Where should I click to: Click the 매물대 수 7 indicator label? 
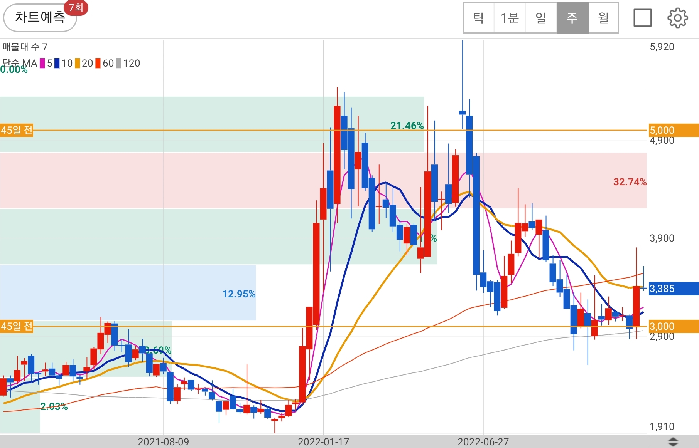pyautogui.click(x=25, y=47)
